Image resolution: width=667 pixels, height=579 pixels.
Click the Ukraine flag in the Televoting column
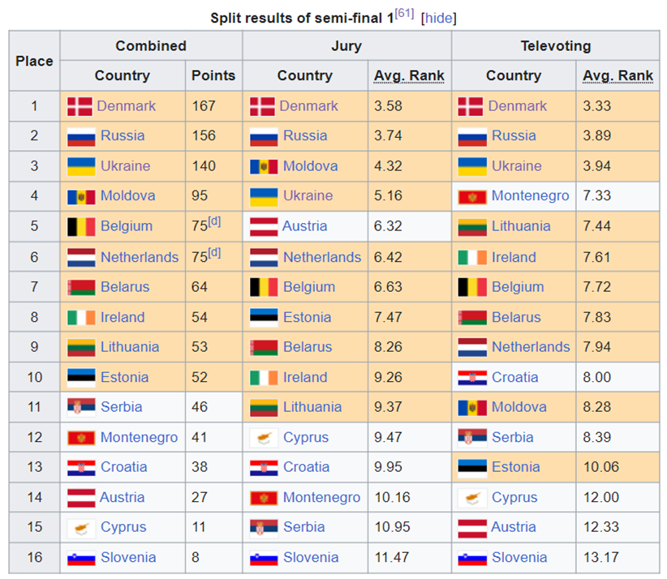(472, 166)
